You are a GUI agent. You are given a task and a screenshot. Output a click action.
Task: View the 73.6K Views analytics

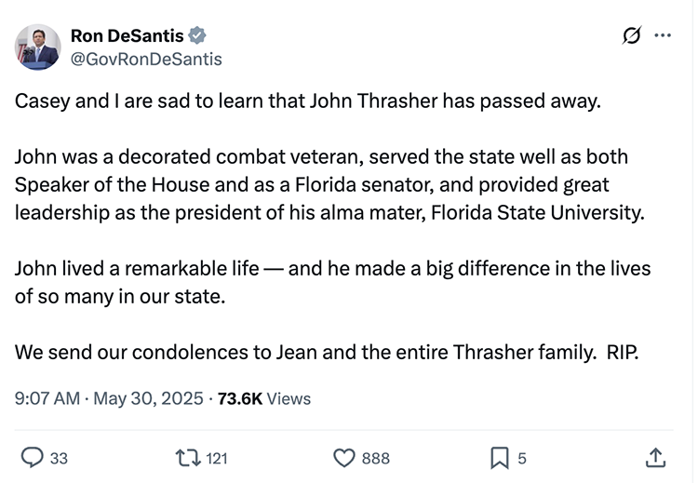tap(264, 398)
